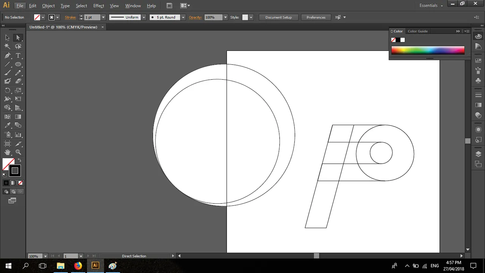Open the graphic Style dropdown
485x273 pixels.
pyautogui.click(x=250, y=17)
